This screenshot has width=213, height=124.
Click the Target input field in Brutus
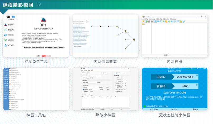93,74
